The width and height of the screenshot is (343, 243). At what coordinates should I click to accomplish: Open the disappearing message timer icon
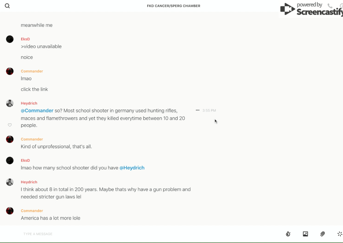click(x=288, y=234)
